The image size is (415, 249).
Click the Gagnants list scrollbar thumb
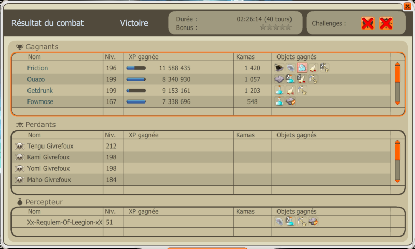(x=397, y=74)
